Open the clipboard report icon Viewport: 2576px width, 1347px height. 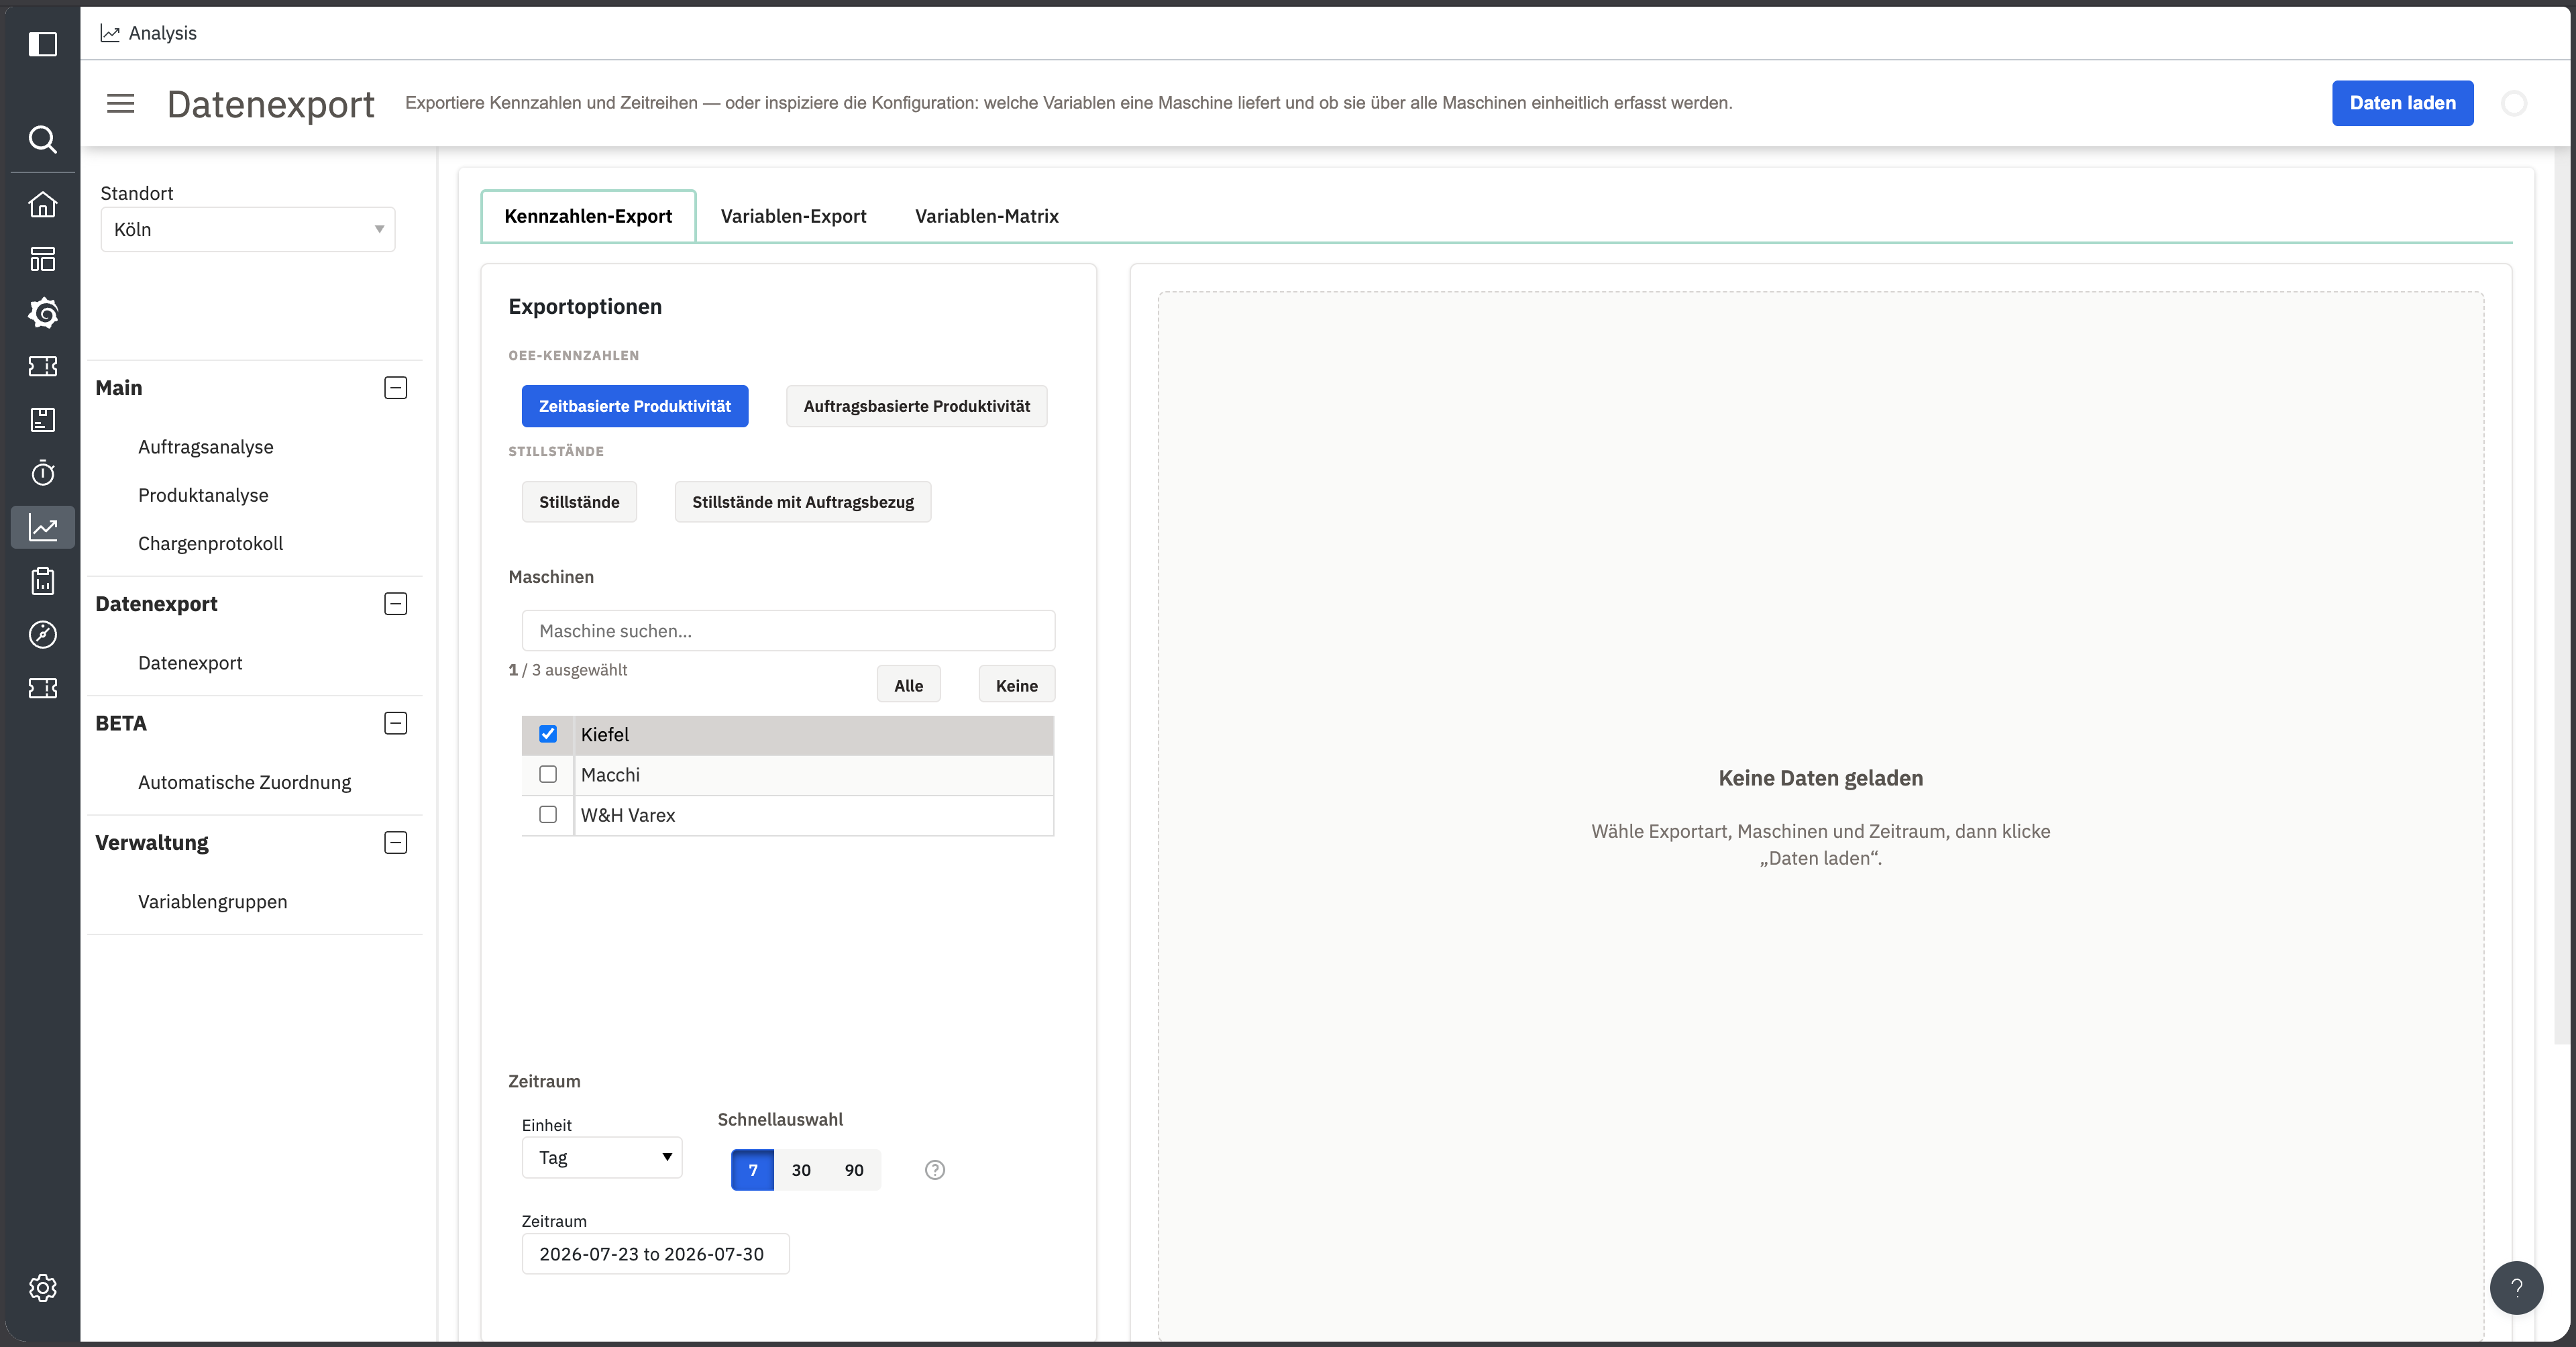click(42, 581)
